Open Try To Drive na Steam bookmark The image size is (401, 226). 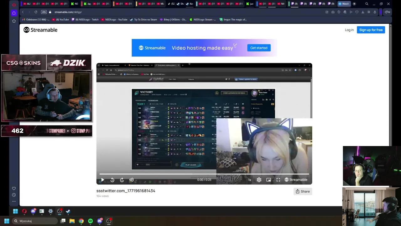pyautogui.click(x=143, y=19)
